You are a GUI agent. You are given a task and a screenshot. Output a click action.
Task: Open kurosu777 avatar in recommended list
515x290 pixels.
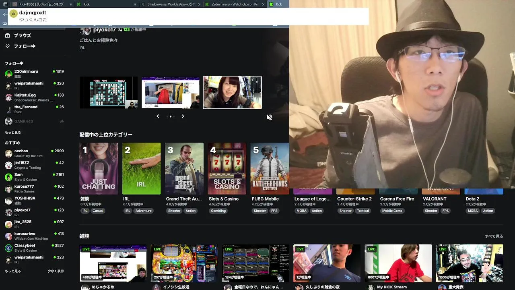pos(8,189)
